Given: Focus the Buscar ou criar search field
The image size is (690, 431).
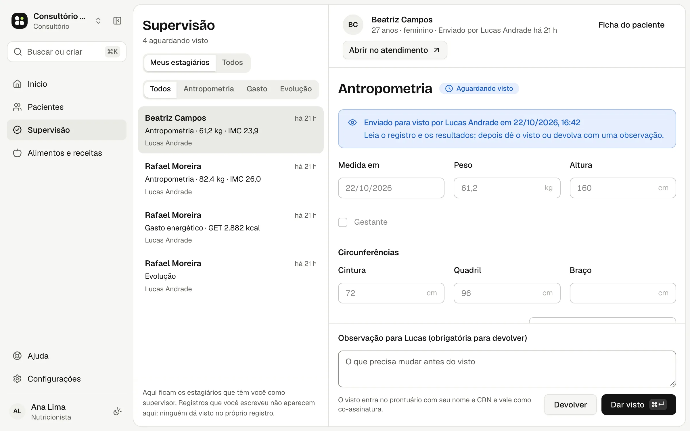Looking at the screenshot, I should tap(67, 52).
